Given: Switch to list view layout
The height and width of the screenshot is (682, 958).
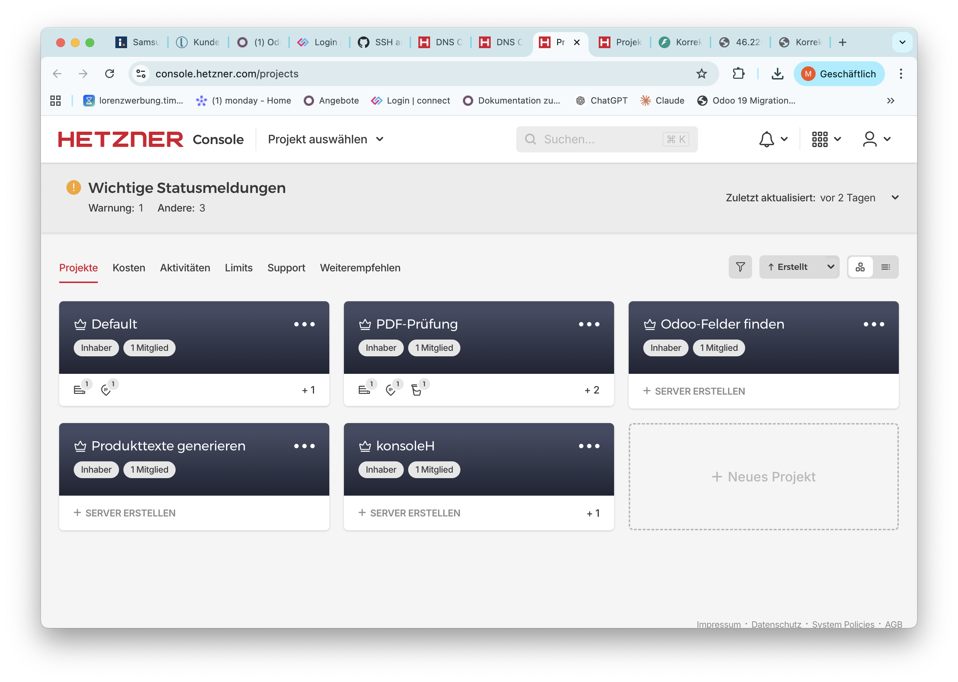Looking at the screenshot, I should click(x=886, y=267).
